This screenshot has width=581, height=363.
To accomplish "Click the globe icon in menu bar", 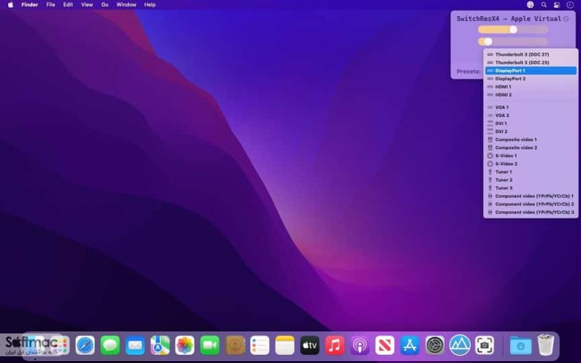I will [531, 5].
